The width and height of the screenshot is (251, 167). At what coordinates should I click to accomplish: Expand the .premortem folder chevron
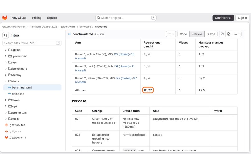pyautogui.click(x=6, y=56)
